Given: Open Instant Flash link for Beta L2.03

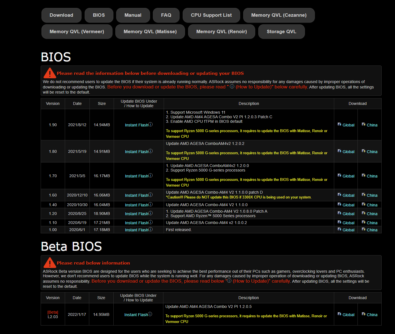Looking at the screenshot, I should pos(136,315).
